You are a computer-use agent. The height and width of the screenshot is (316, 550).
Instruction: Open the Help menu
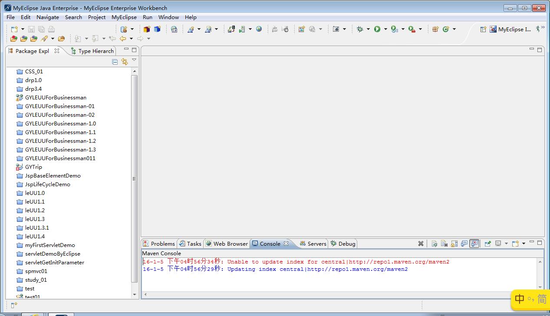coord(191,17)
